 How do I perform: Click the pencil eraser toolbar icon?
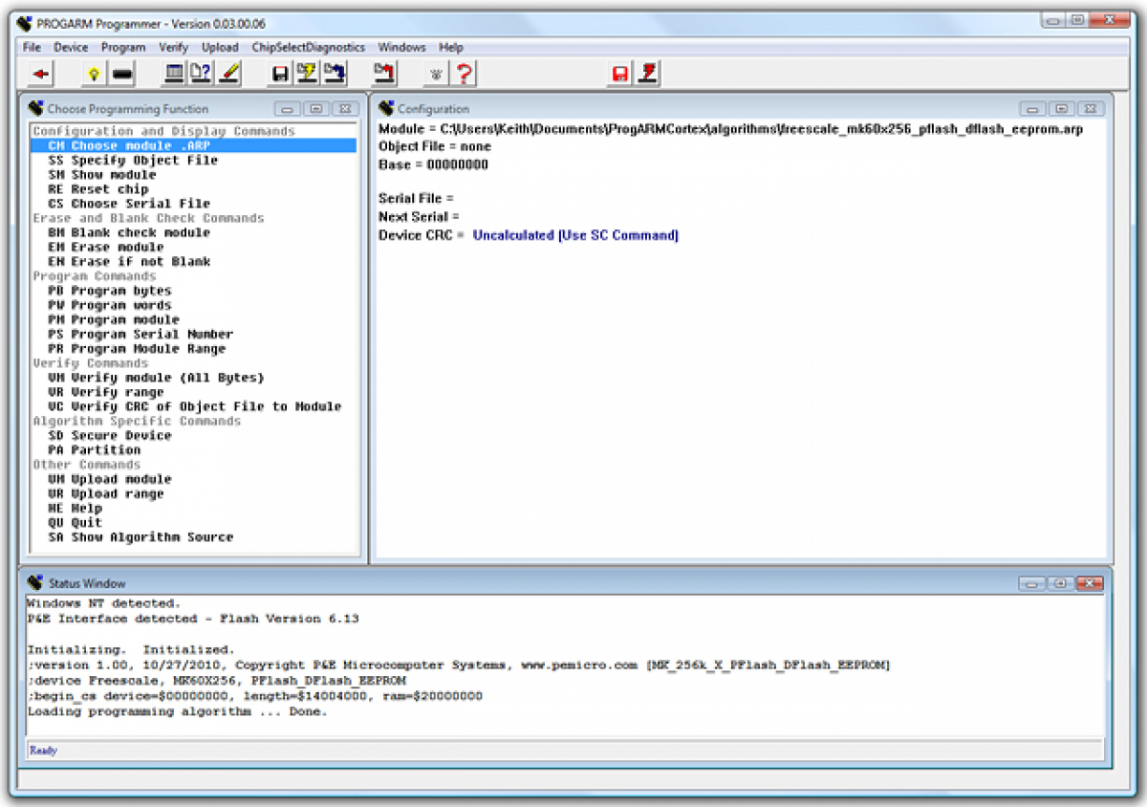(229, 74)
